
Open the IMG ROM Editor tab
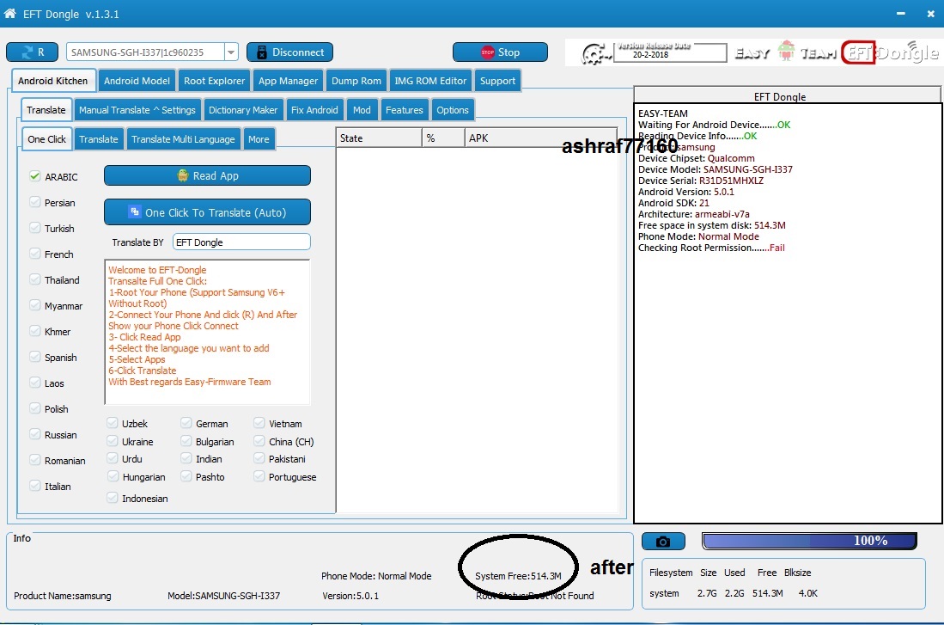tap(430, 81)
